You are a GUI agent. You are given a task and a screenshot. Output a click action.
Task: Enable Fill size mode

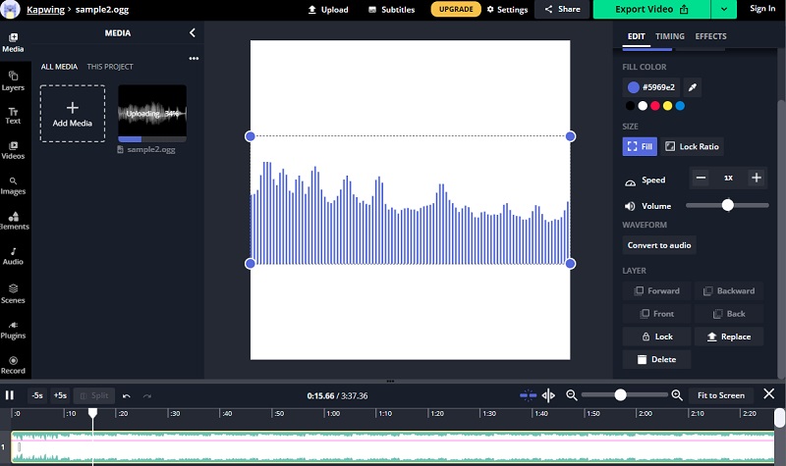pyautogui.click(x=640, y=146)
